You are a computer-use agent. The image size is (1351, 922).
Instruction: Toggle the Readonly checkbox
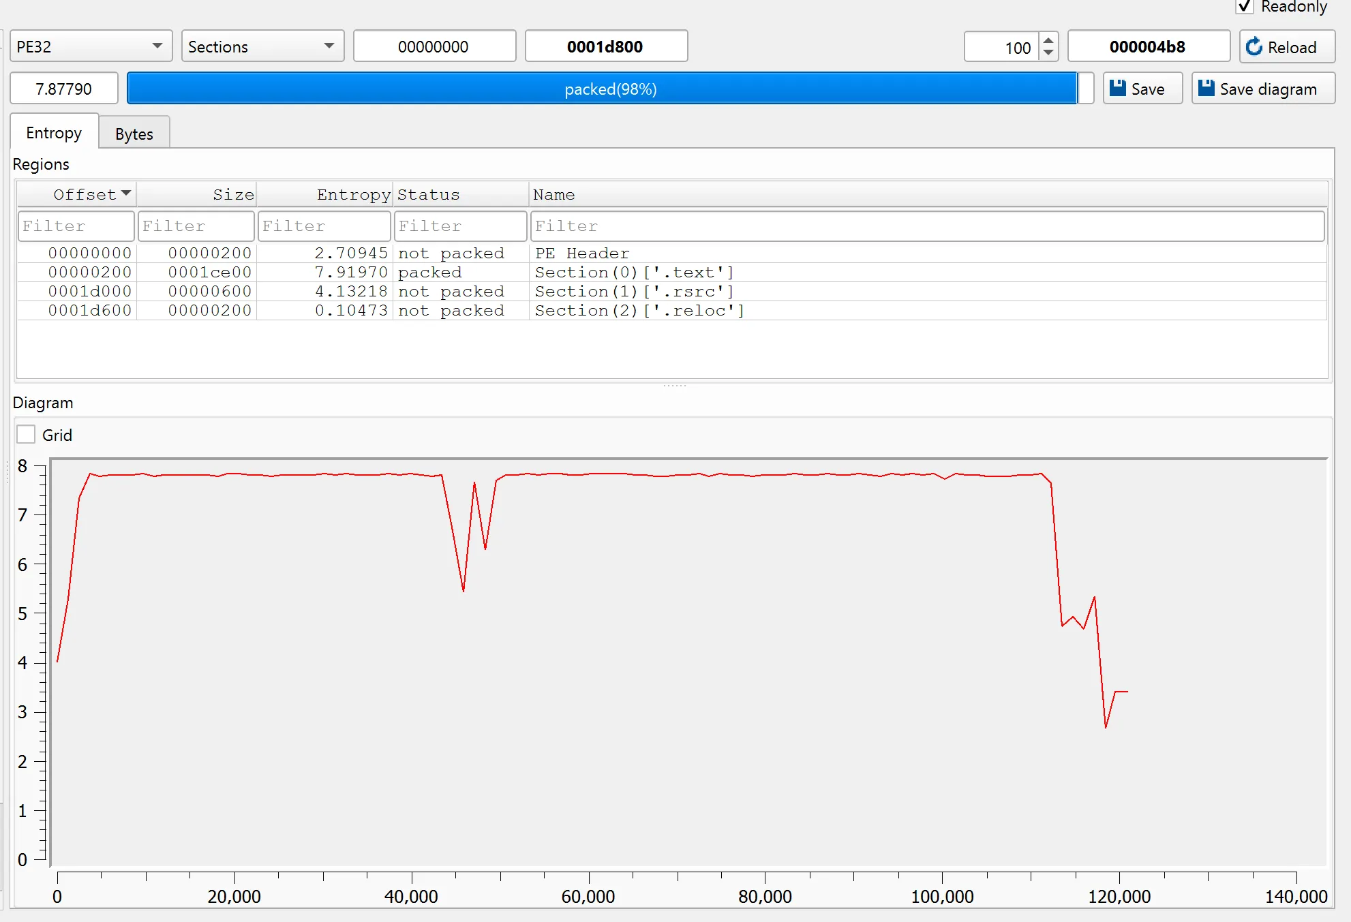click(1245, 7)
